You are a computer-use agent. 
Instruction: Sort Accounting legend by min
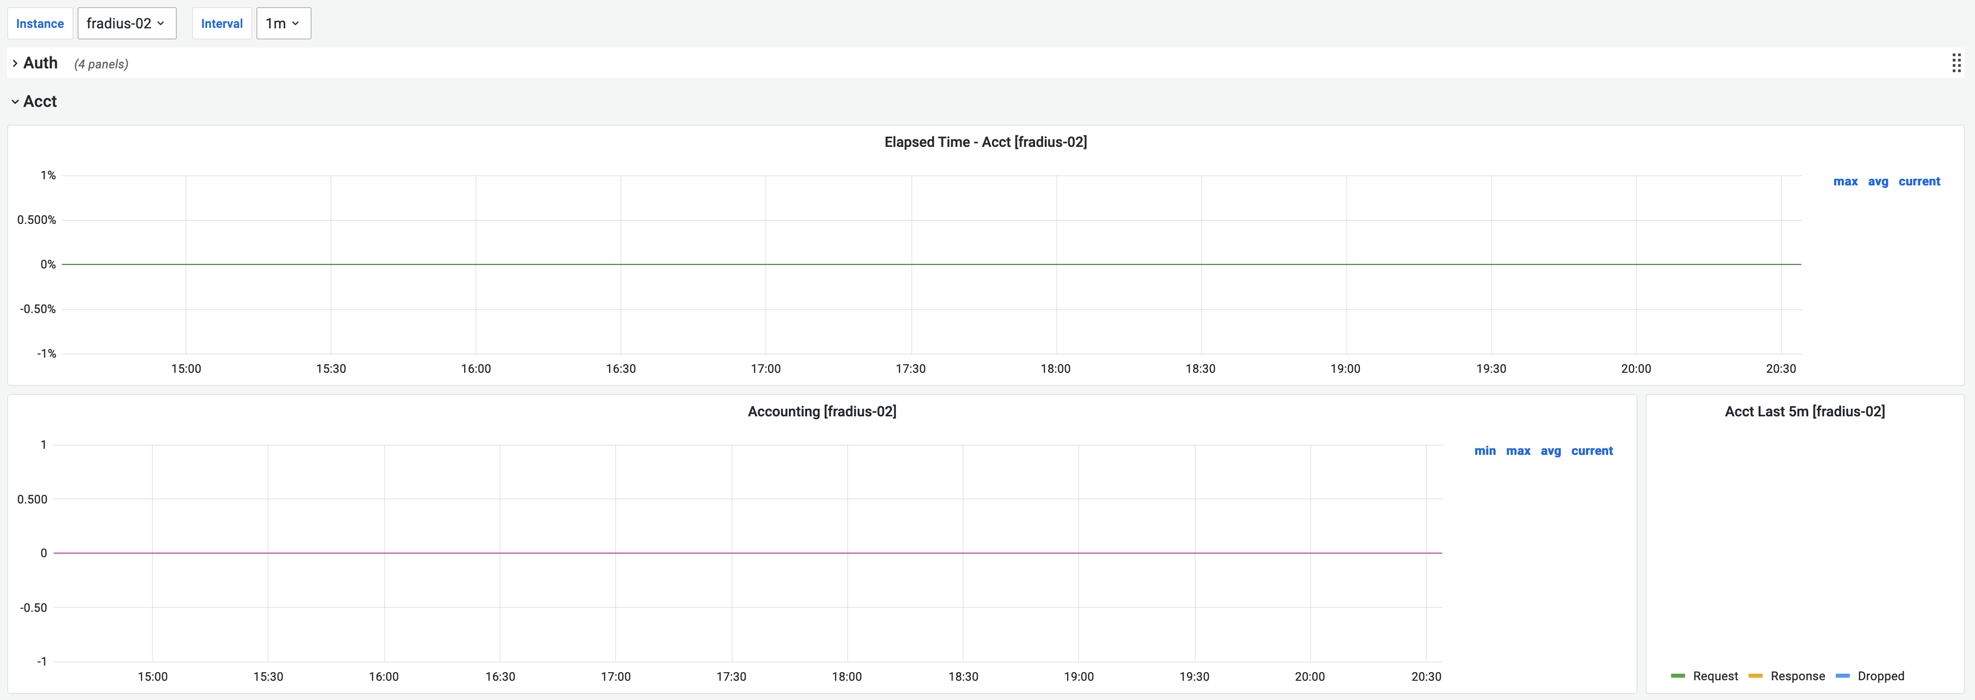tap(1485, 451)
